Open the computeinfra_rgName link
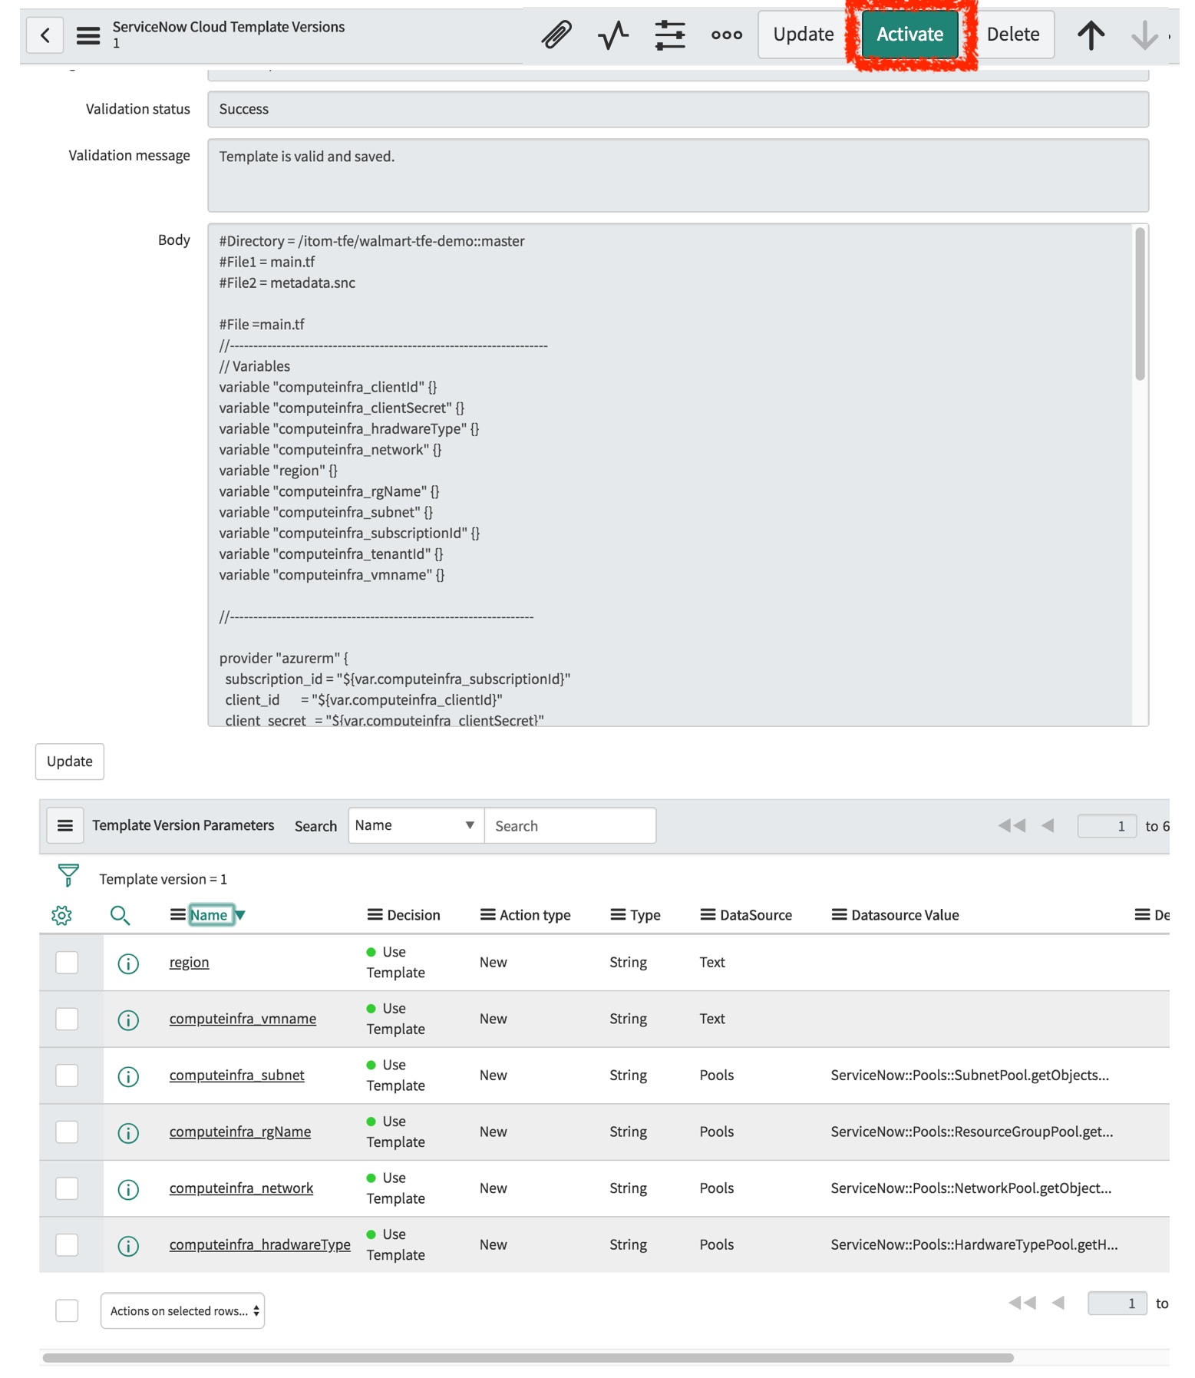 tap(239, 1132)
